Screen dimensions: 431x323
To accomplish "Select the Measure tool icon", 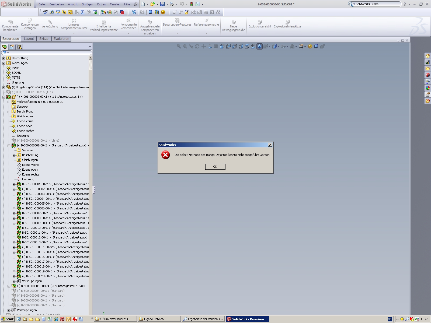I will (52, 12).
